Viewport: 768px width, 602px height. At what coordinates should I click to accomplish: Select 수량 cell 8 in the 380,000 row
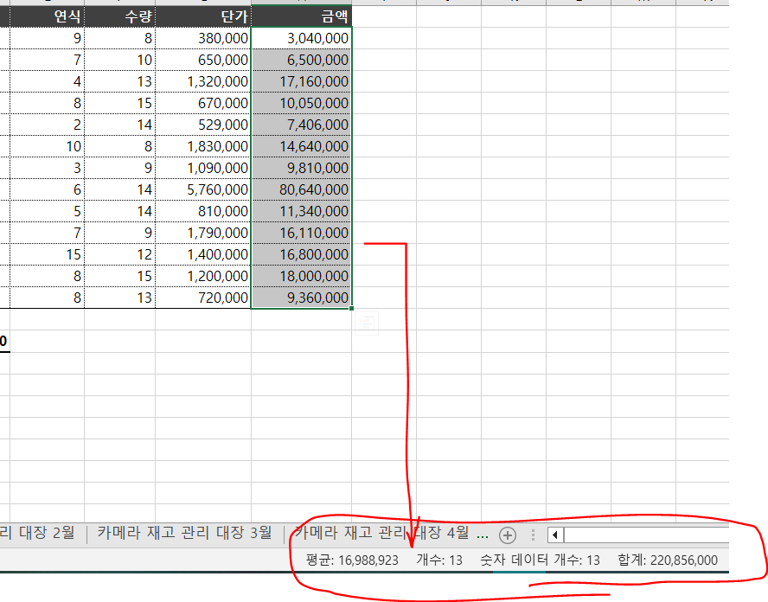(x=120, y=38)
